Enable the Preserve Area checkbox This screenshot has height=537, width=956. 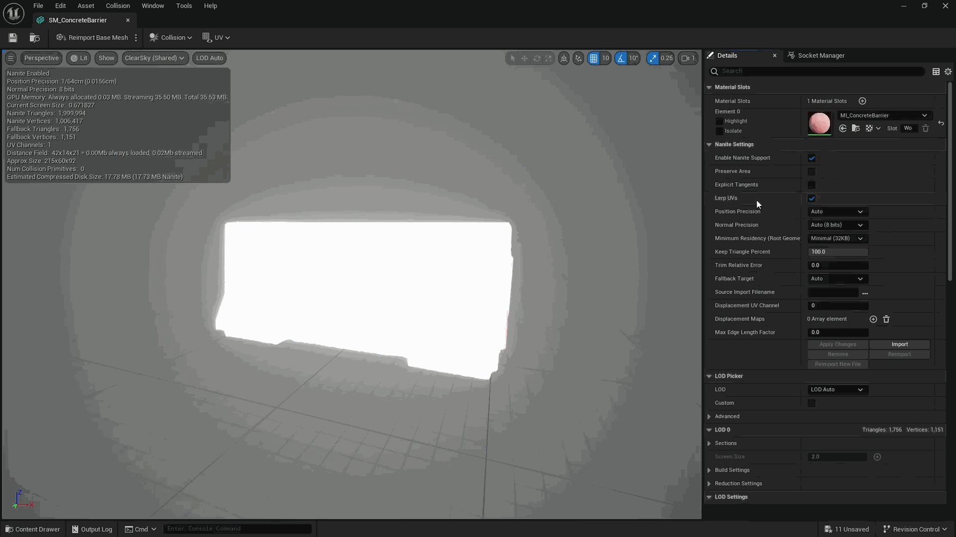(x=811, y=171)
